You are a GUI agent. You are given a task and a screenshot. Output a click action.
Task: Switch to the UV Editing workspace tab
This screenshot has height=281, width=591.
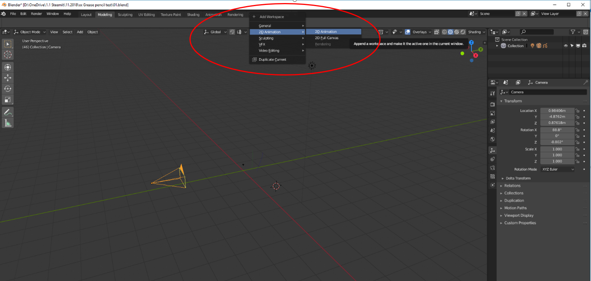[x=146, y=14]
